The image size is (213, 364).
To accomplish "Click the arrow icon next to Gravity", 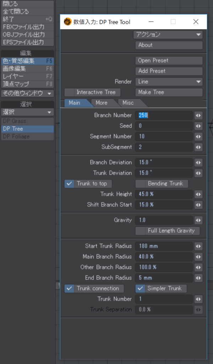I will [x=198, y=220].
